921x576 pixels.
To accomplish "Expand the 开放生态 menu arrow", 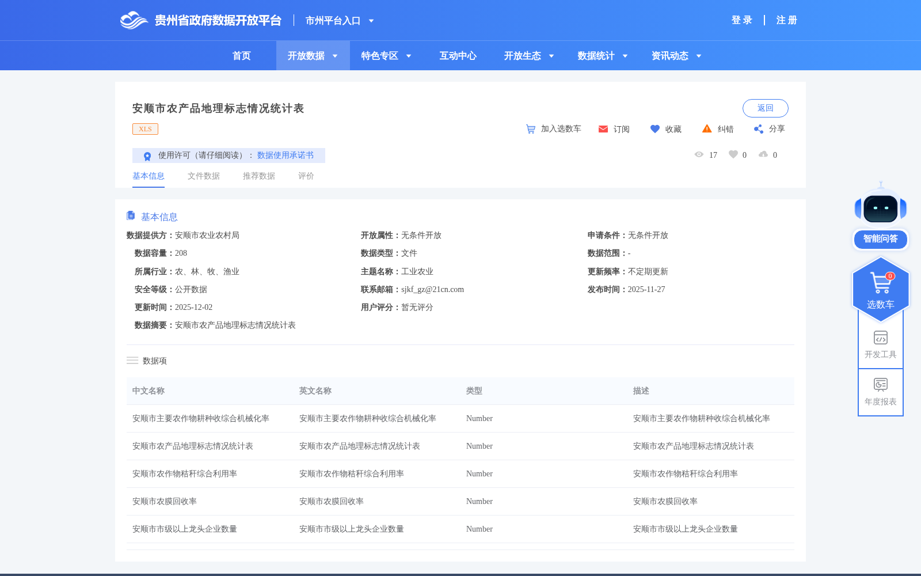I will click(551, 56).
